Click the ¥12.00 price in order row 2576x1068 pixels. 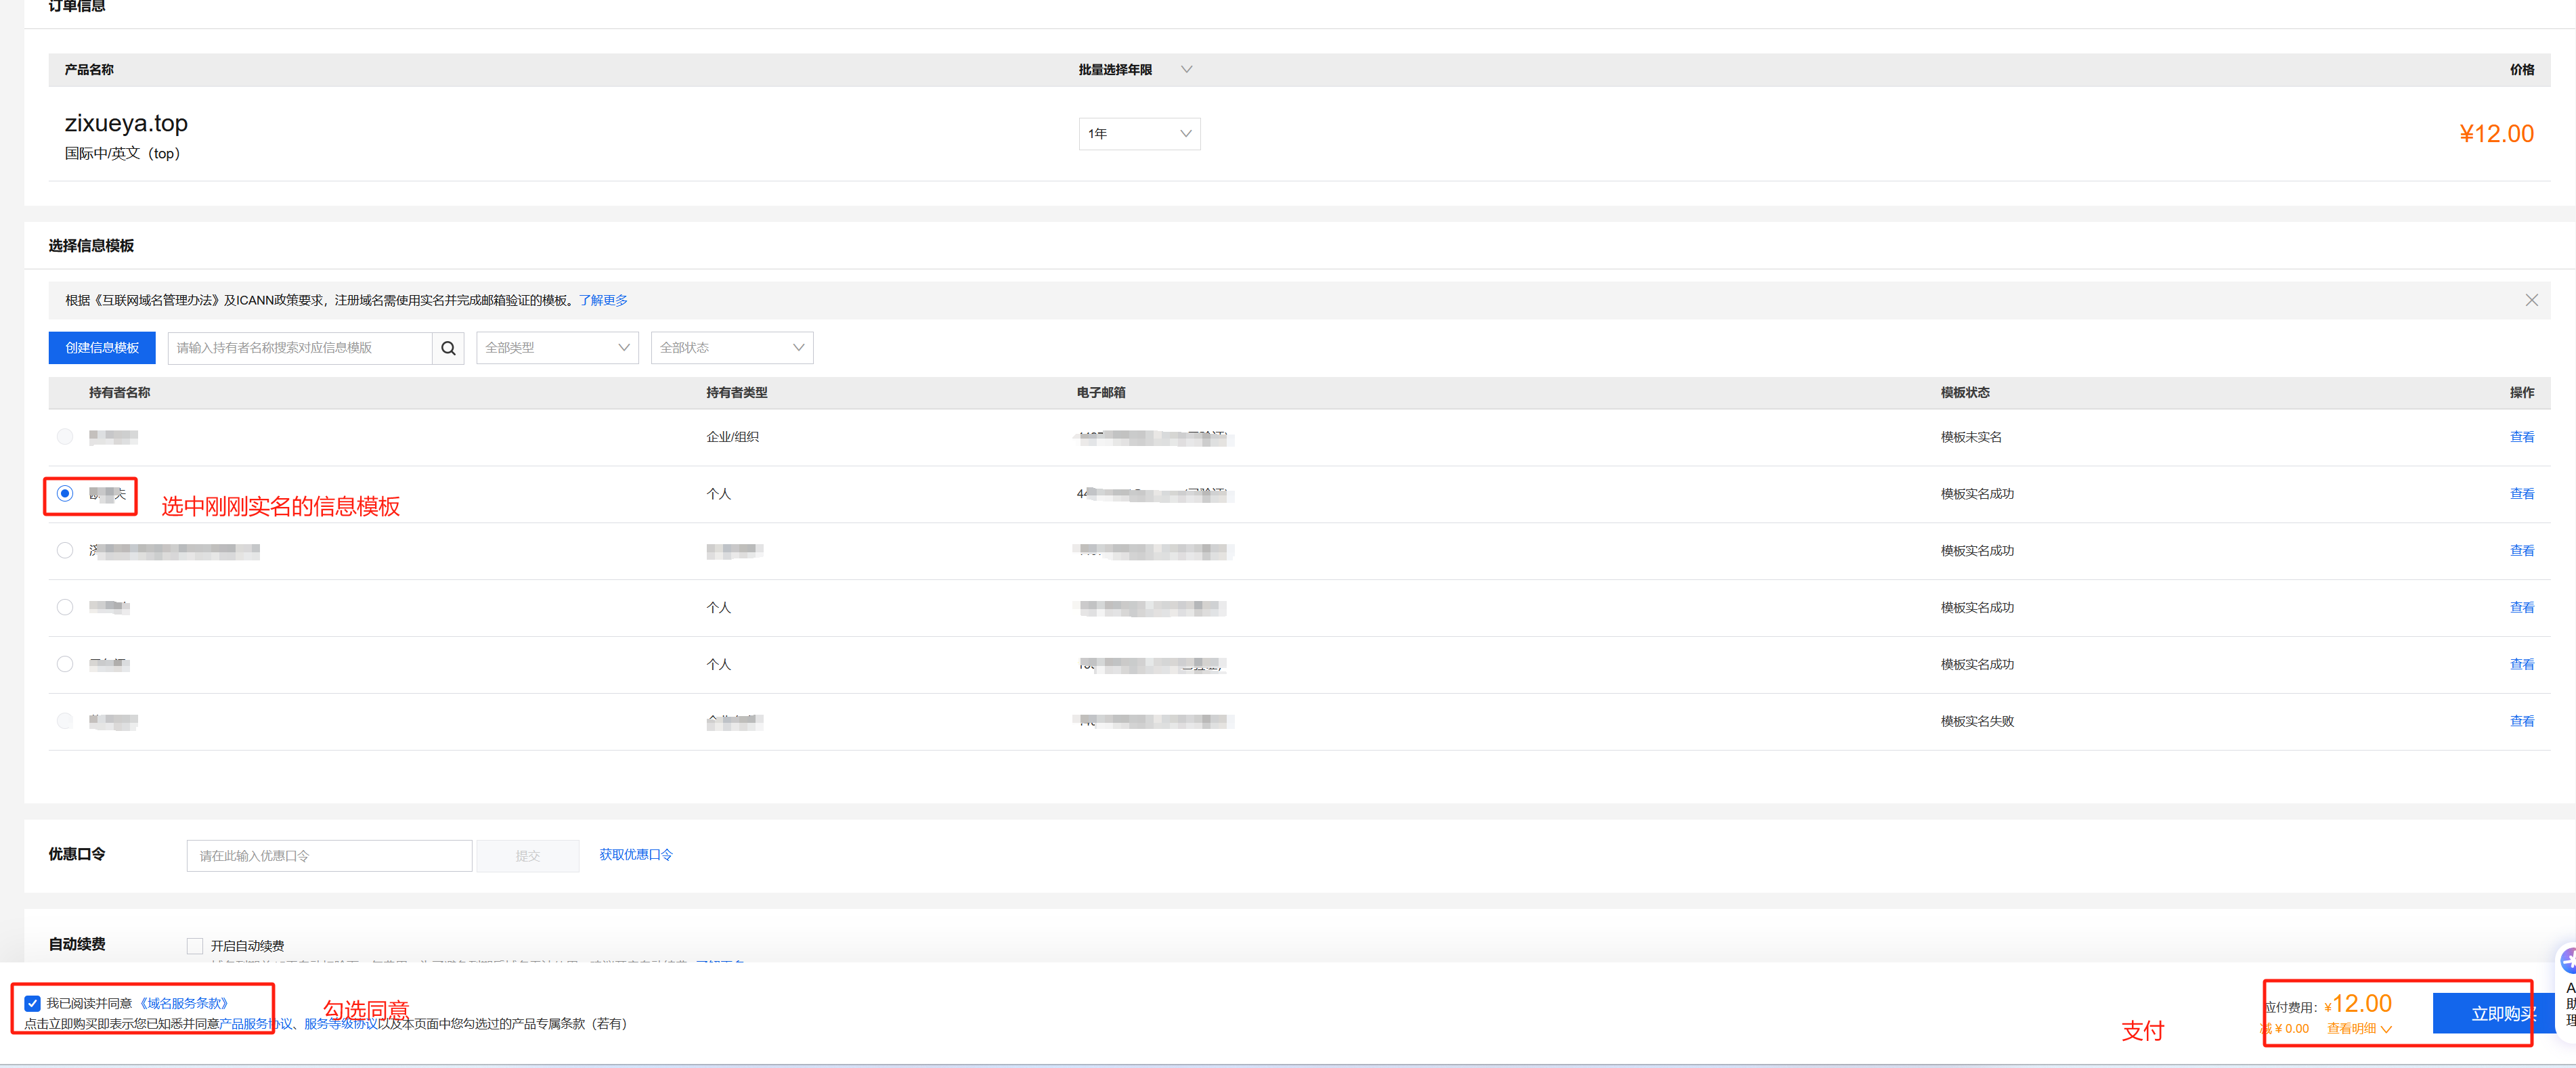(x=2496, y=134)
